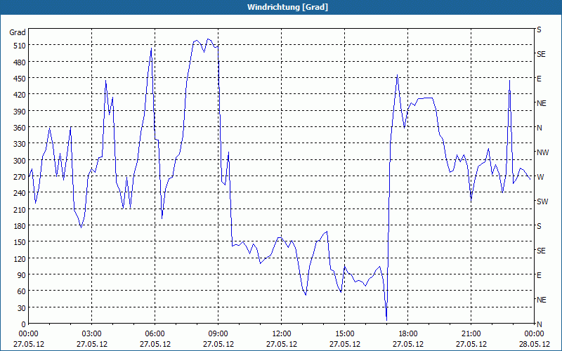The height and width of the screenshot is (351, 562).
Task: Click the SW compass label
Action: [x=542, y=201]
